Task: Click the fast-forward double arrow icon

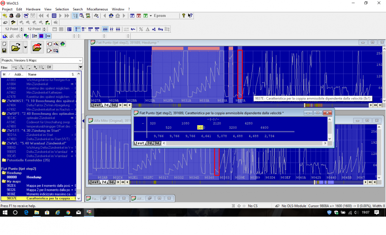Action: 67,16
